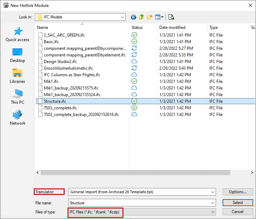This screenshot has height=219, width=256.
Task: Select component mapping_parentIDbyelement.ifc file
Action: [85, 55]
